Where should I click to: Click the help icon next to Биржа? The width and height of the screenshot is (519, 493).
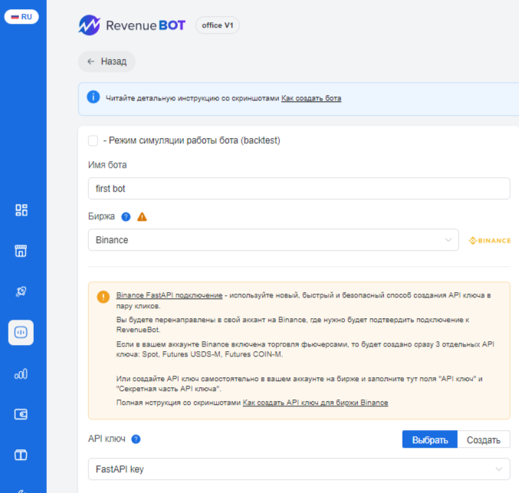click(x=126, y=217)
